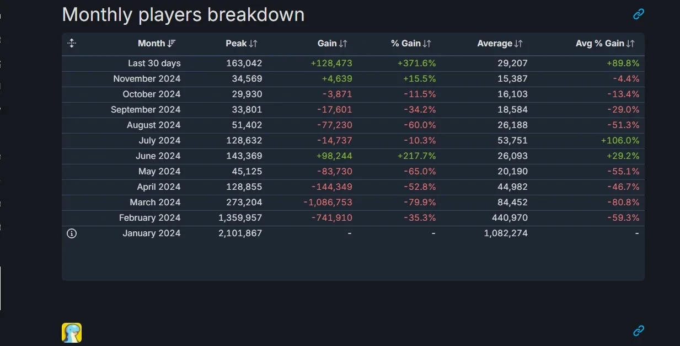Click the sort arrows next to Gain

[x=343, y=44]
